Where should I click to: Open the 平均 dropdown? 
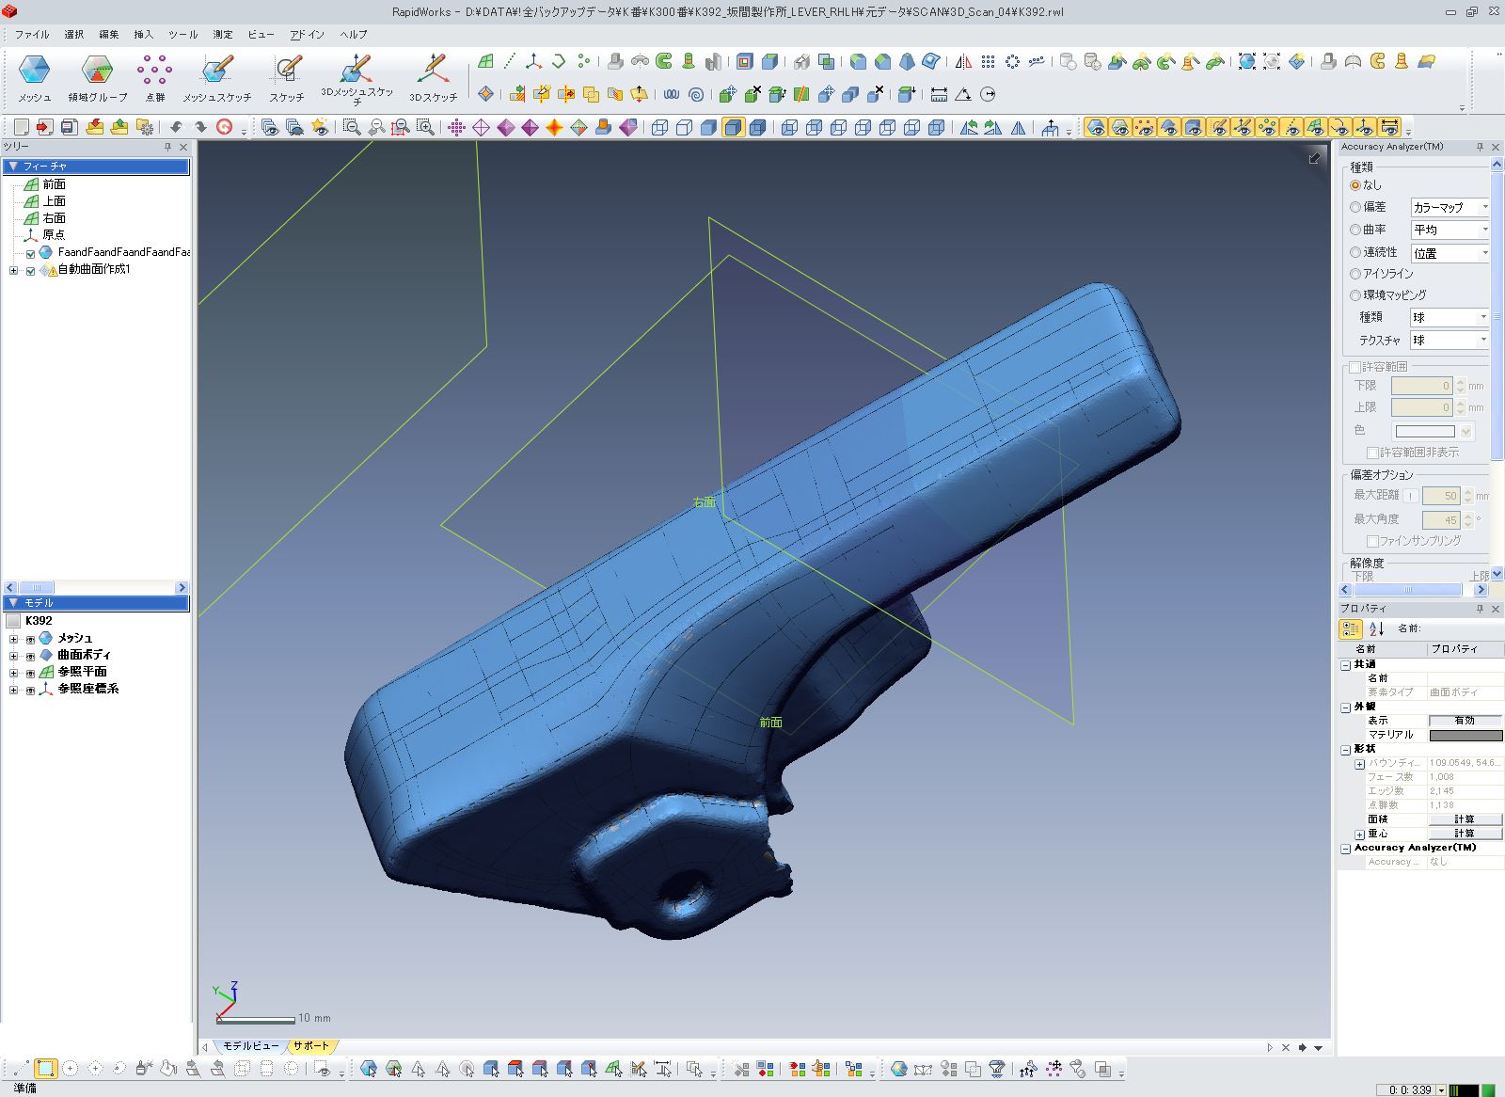[1450, 230]
